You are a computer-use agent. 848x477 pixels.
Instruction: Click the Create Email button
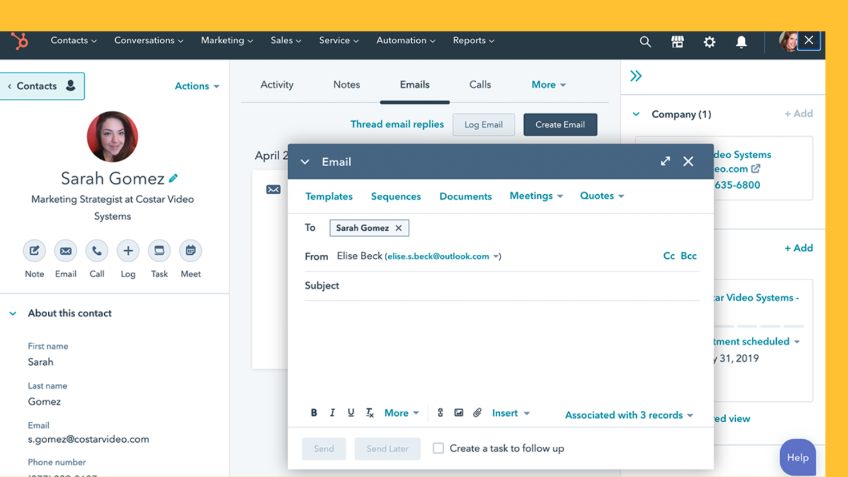click(560, 124)
